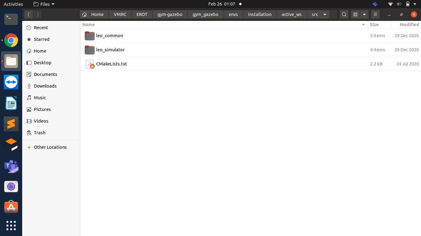Open Starred in sidebar

click(51, 39)
